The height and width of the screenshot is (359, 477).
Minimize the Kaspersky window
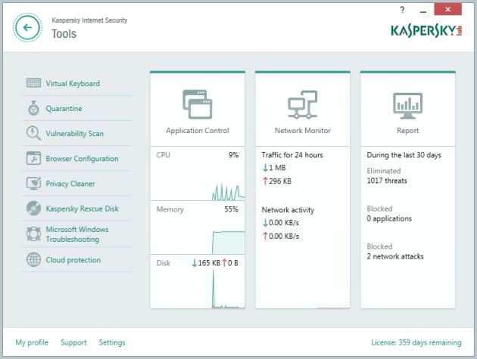pyautogui.click(x=422, y=11)
